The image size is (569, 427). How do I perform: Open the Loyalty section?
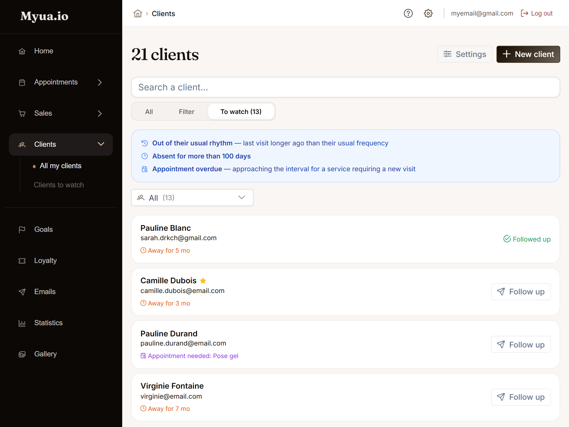pos(61,260)
